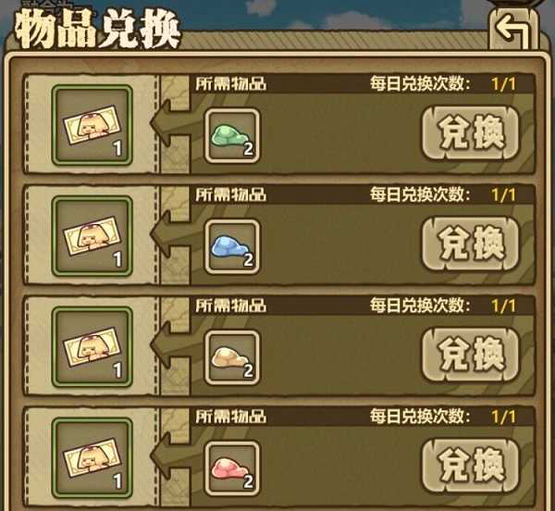The width and height of the screenshot is (555, 511).
Task: Click fourth row's 所需物品 label
Action: [x=230, y=417]
